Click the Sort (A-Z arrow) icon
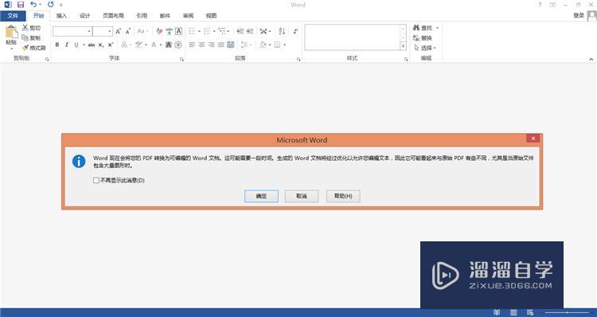The image size is (597, 317). coord(282,31)
